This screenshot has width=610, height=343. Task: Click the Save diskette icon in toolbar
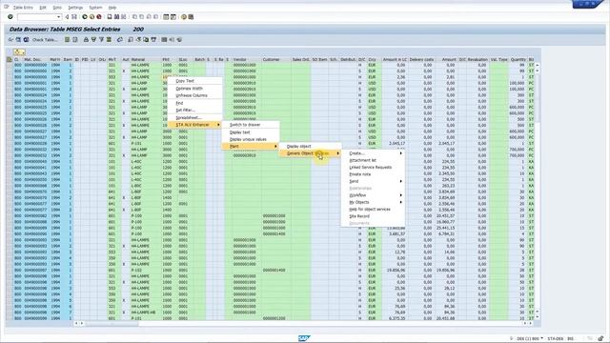(x=74, y=17)
